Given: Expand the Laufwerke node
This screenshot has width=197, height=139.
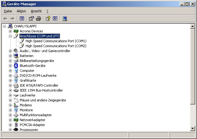Looking at the screenshot, I should coord(10,95).
